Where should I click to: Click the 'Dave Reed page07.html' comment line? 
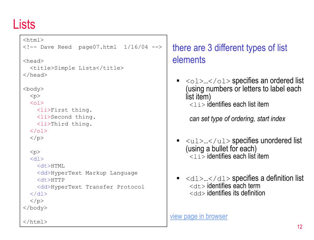pos(92,47)
